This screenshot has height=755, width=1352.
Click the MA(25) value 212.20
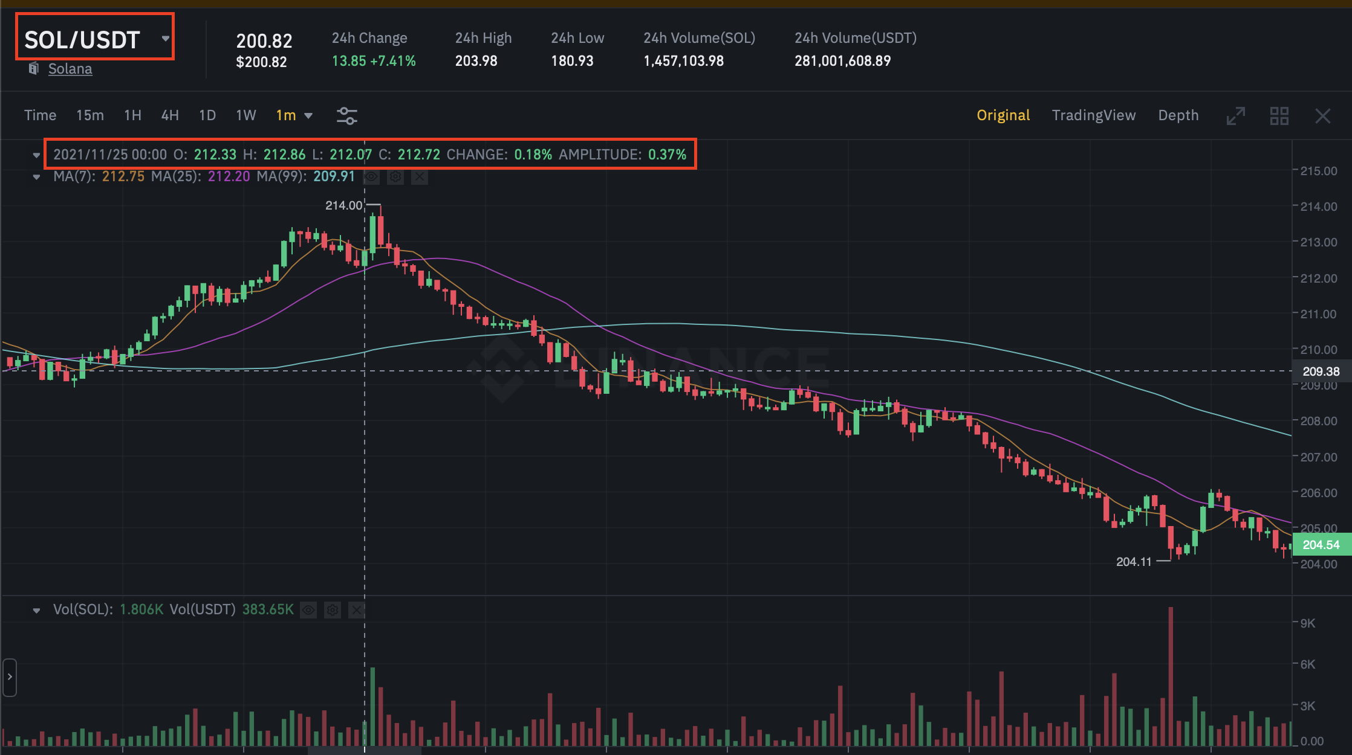point(229,176)
